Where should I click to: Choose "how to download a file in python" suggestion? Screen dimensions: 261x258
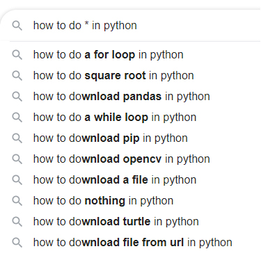coord(130,180)
